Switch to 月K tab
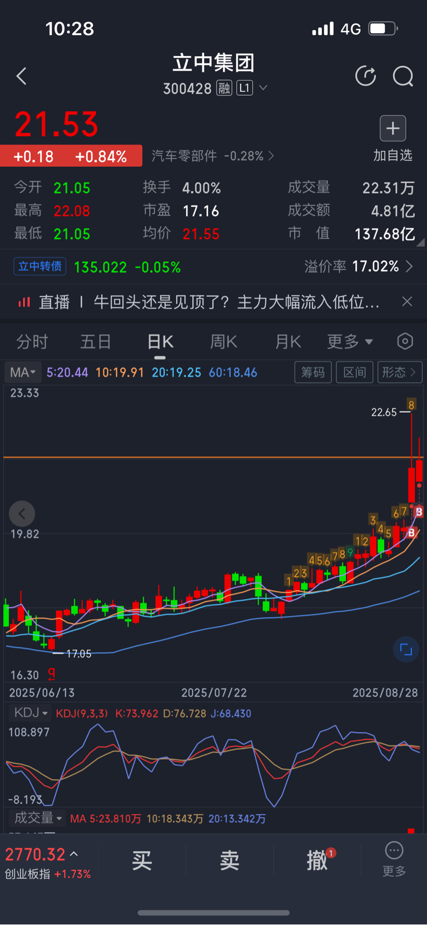Viewport: 427px width, 925px height. tap(288, 342)
